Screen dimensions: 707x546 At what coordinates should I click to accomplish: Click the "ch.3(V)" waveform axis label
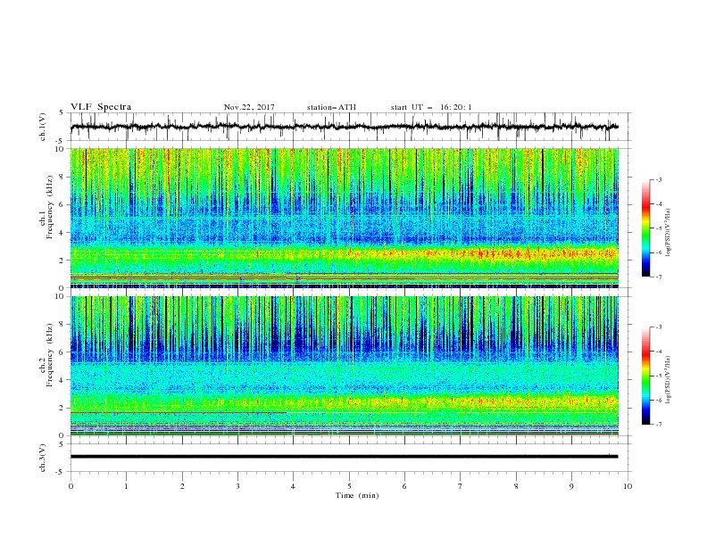(43, 458)
